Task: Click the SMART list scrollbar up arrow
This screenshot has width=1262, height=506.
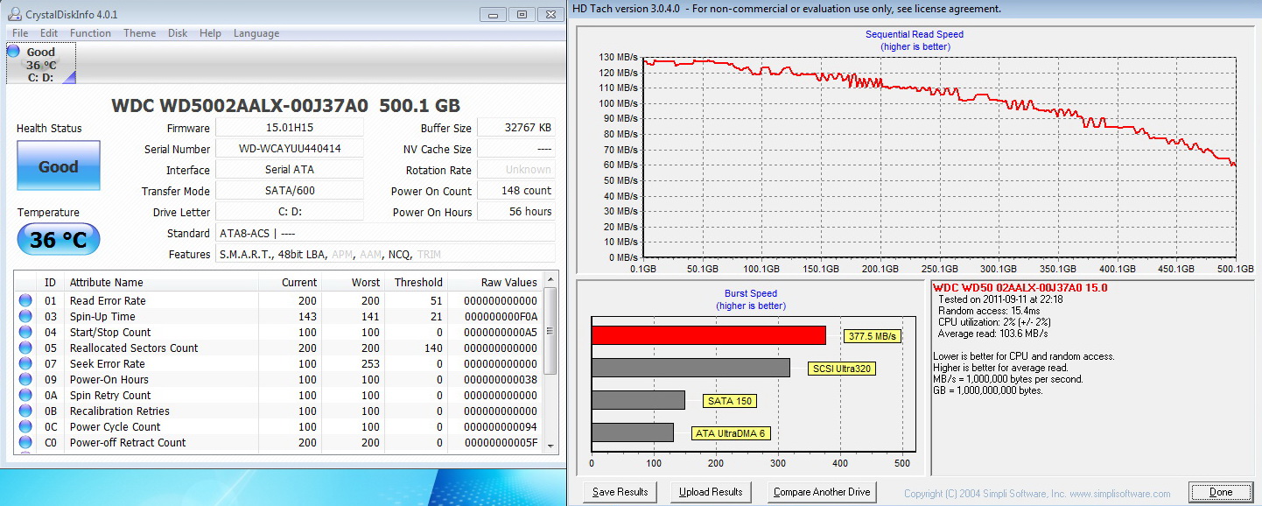Action: pyautogui.click(x=551, y=280)
